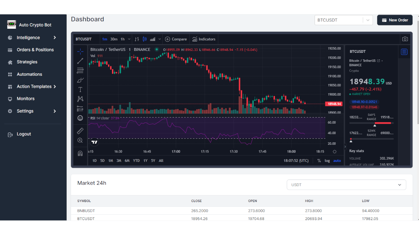Open the USDT market filter dropdown
Screen dimensions: 419x235
pyautogui.click(x=346, y=185)
